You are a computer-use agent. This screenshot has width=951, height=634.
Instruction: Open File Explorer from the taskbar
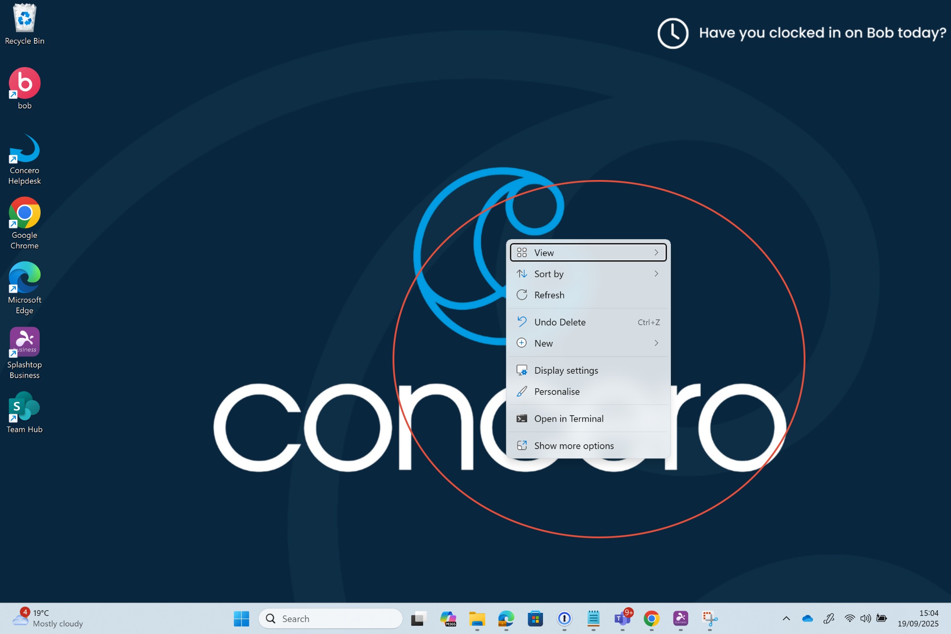(x=477, y=619)
